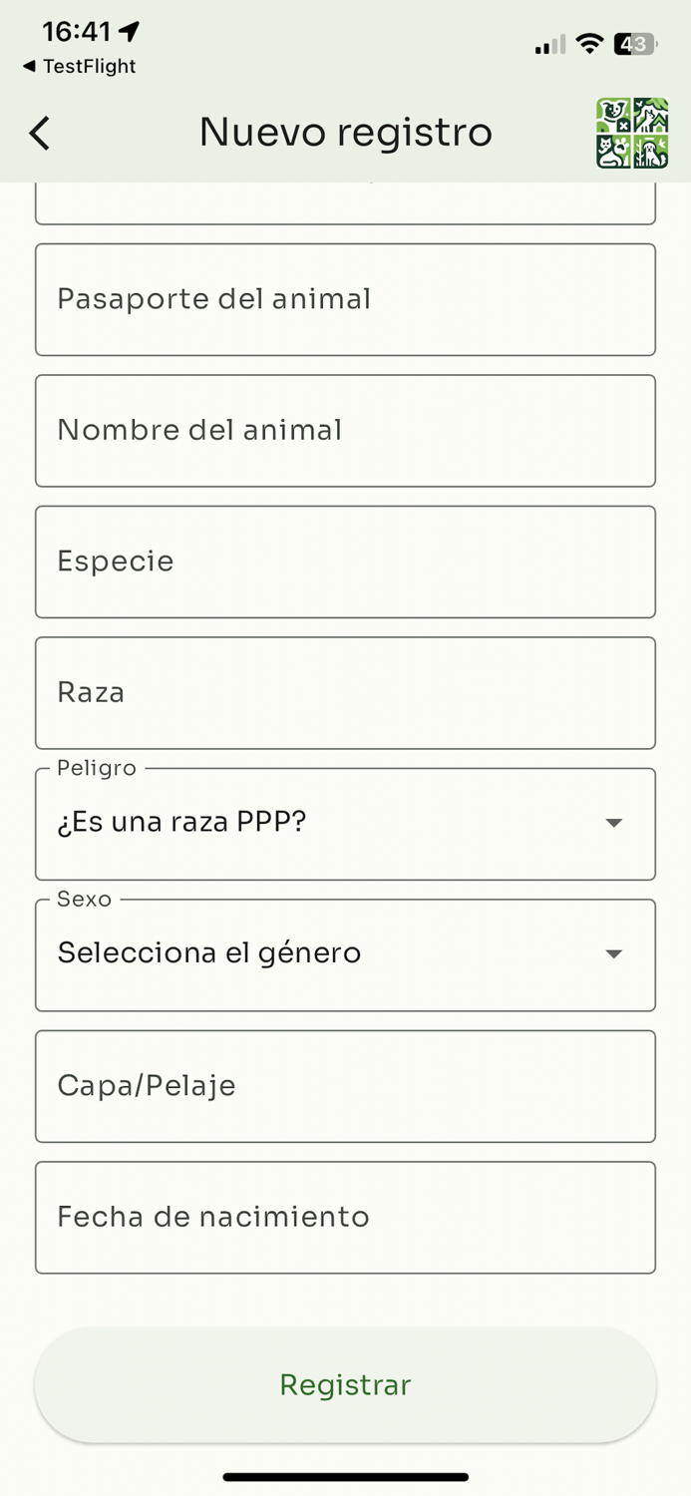Tap the four-animal app logo

click(631, 132)
